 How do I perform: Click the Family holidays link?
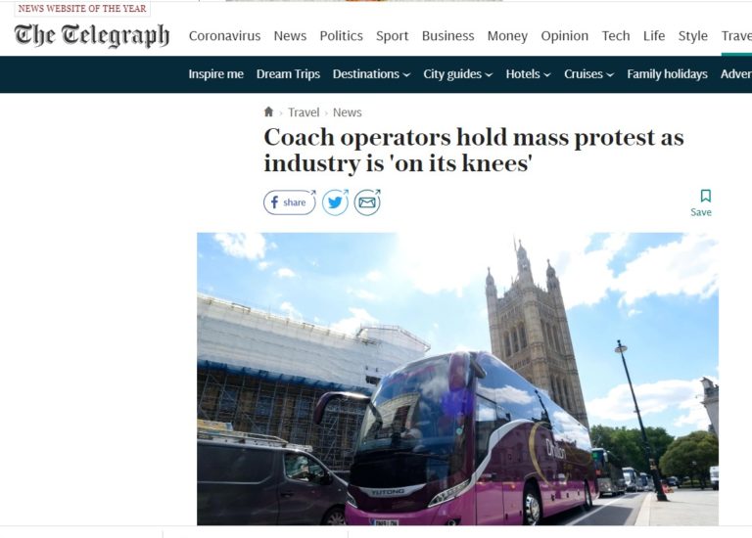667,74
